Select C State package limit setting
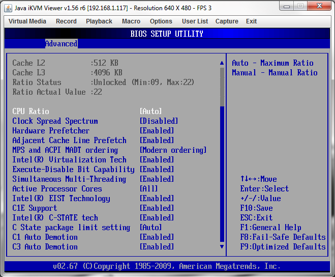335x277 pixels. [71, 228]
